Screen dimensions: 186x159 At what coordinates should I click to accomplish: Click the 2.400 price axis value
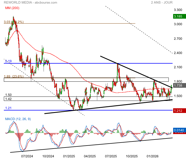[x=178, y=53]
